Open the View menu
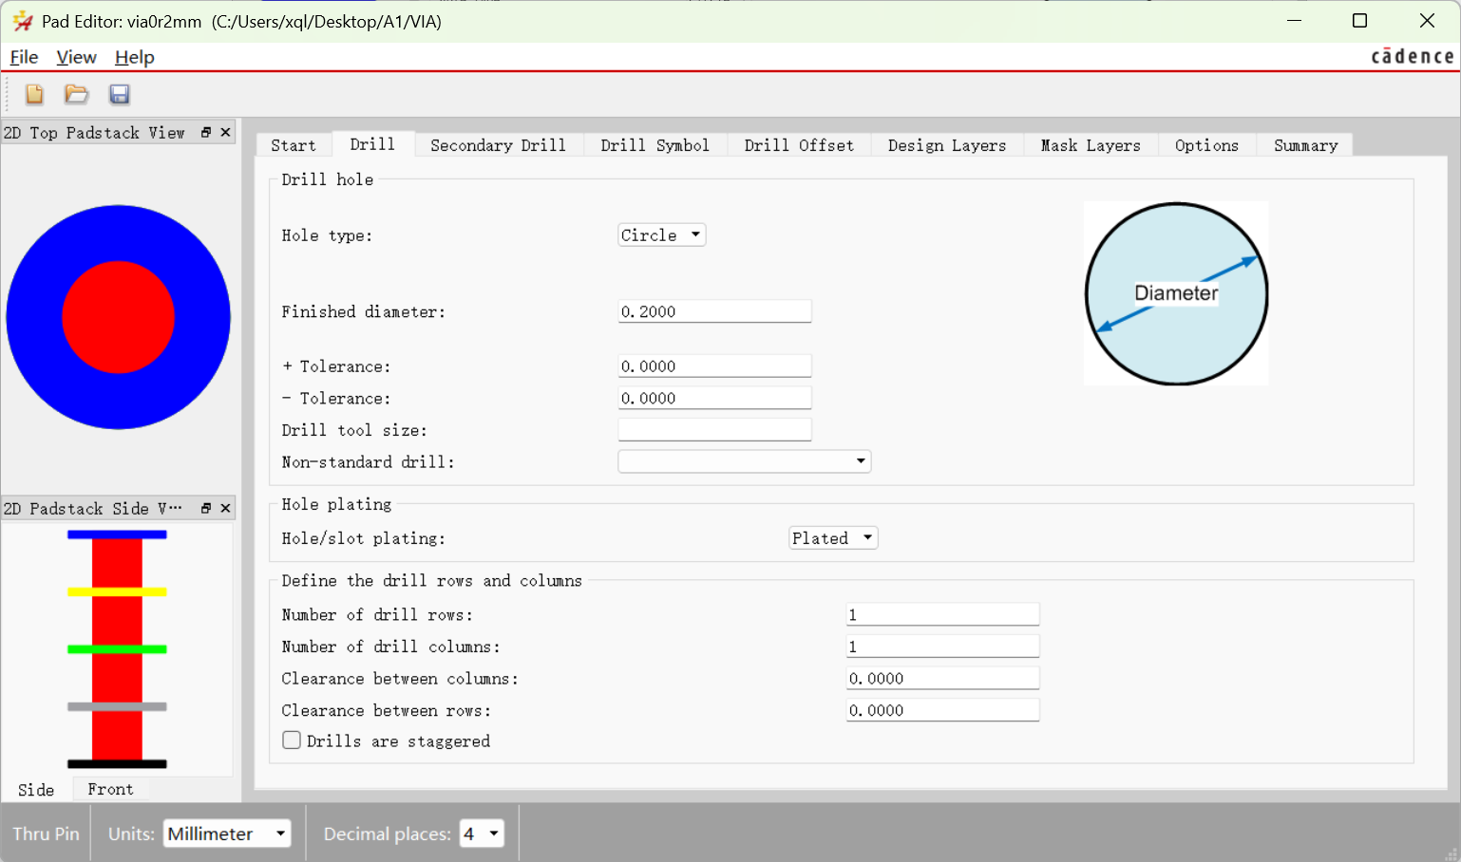 (76, 57)
